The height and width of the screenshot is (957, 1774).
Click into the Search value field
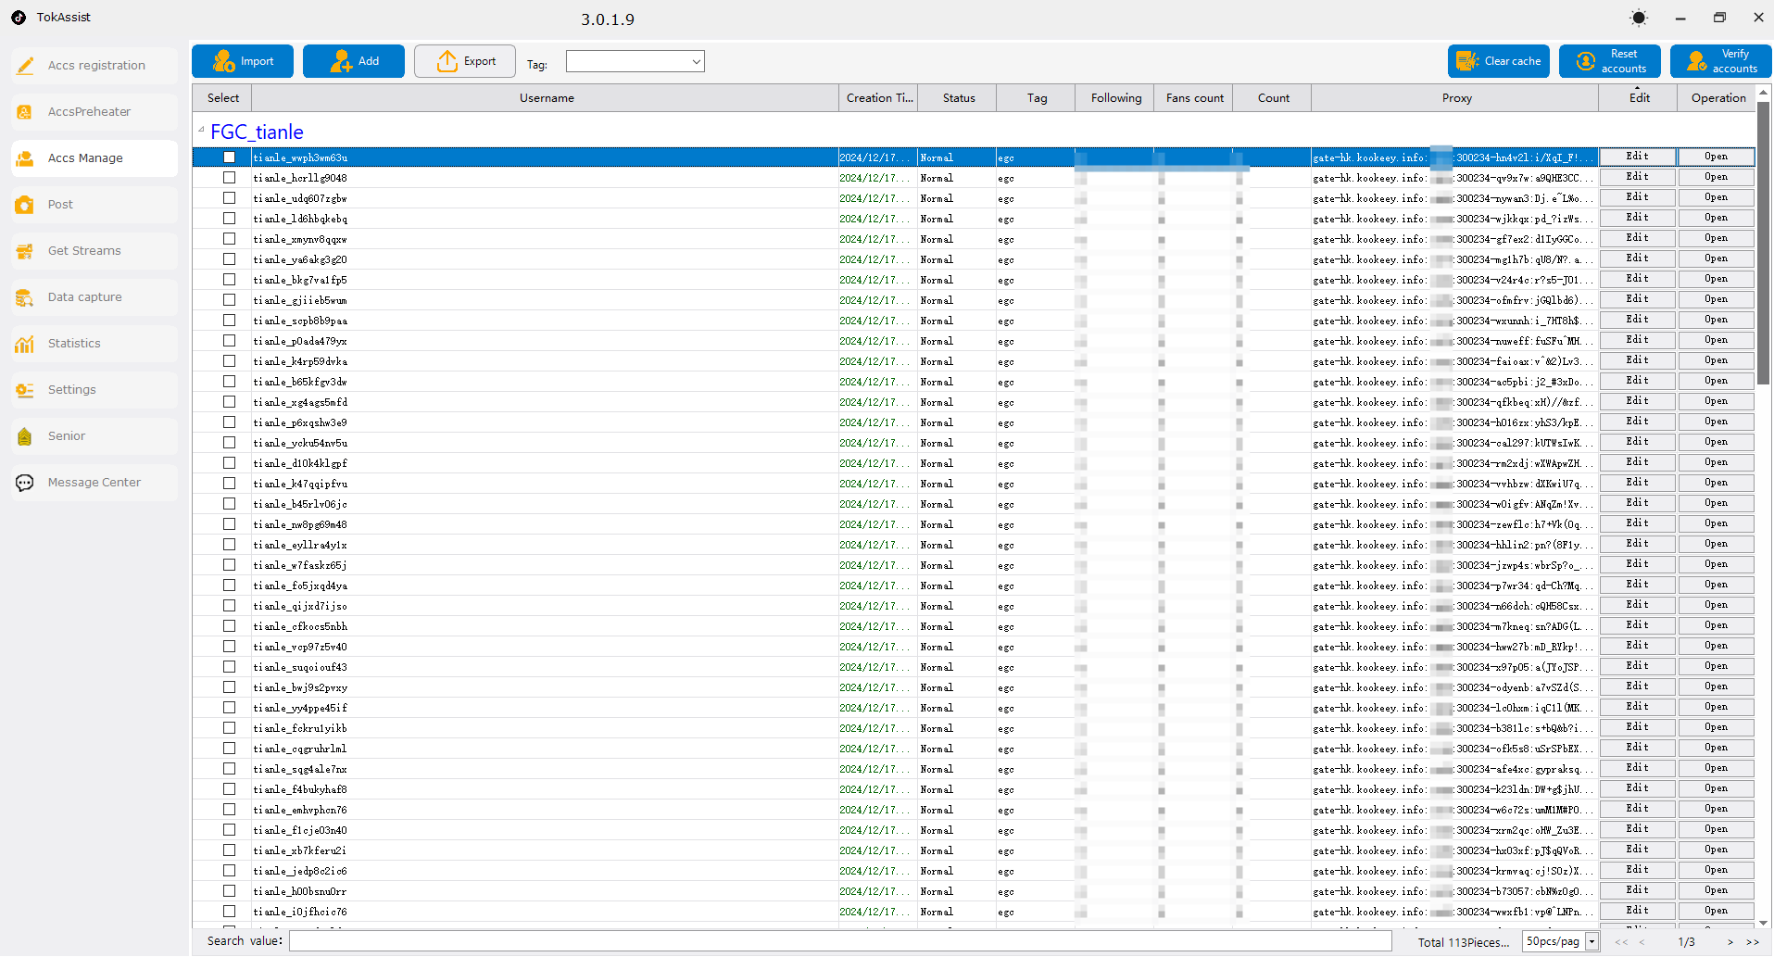(840, 941)
